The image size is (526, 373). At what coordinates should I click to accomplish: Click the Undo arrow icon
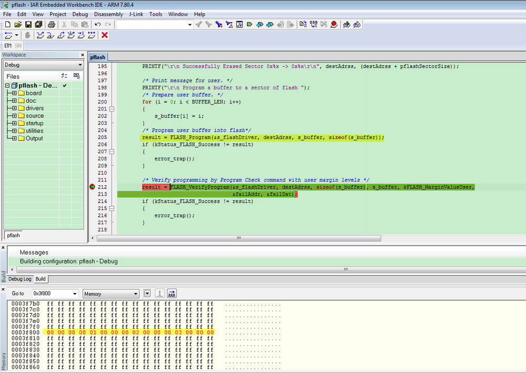click(x=97, y=24)
